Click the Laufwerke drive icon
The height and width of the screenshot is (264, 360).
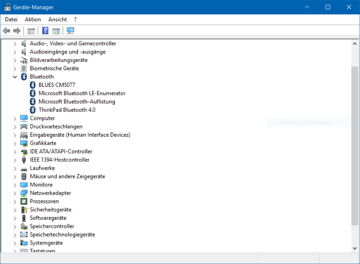pos(24,169)
